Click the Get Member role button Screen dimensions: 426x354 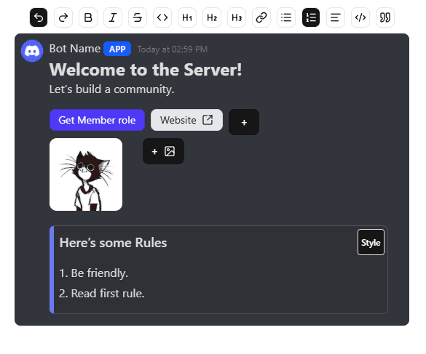tap(97, 120)
